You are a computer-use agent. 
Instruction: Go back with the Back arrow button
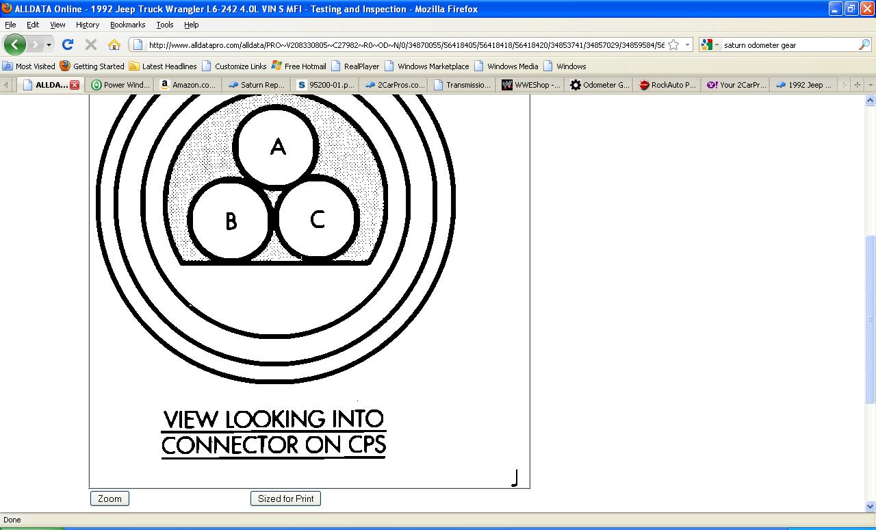click(14, 45)
